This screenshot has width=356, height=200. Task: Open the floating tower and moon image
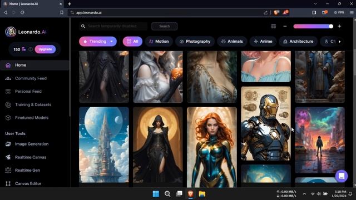(104, 145)
